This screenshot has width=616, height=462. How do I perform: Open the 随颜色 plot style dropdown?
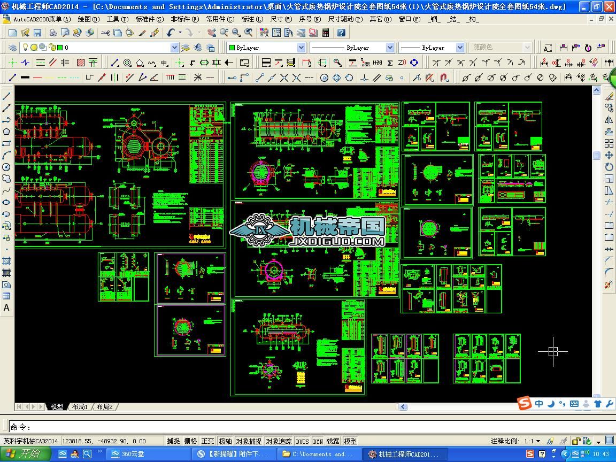[527, 48]
